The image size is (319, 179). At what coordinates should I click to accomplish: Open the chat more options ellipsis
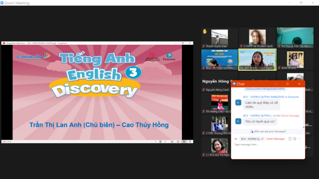[299, 139]
